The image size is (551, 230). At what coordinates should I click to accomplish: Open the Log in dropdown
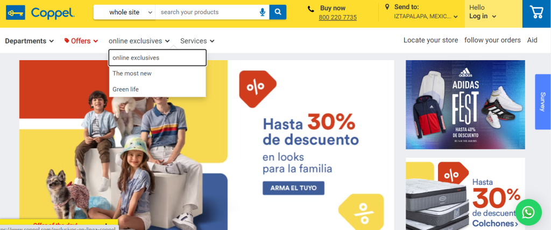click(483, 16)
